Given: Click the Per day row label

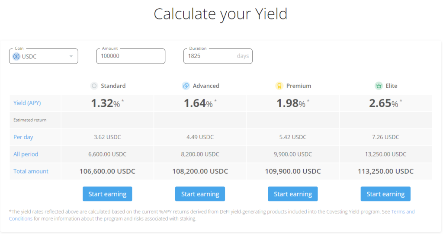Looking at the screenshot, I should (x=23, y=137).
